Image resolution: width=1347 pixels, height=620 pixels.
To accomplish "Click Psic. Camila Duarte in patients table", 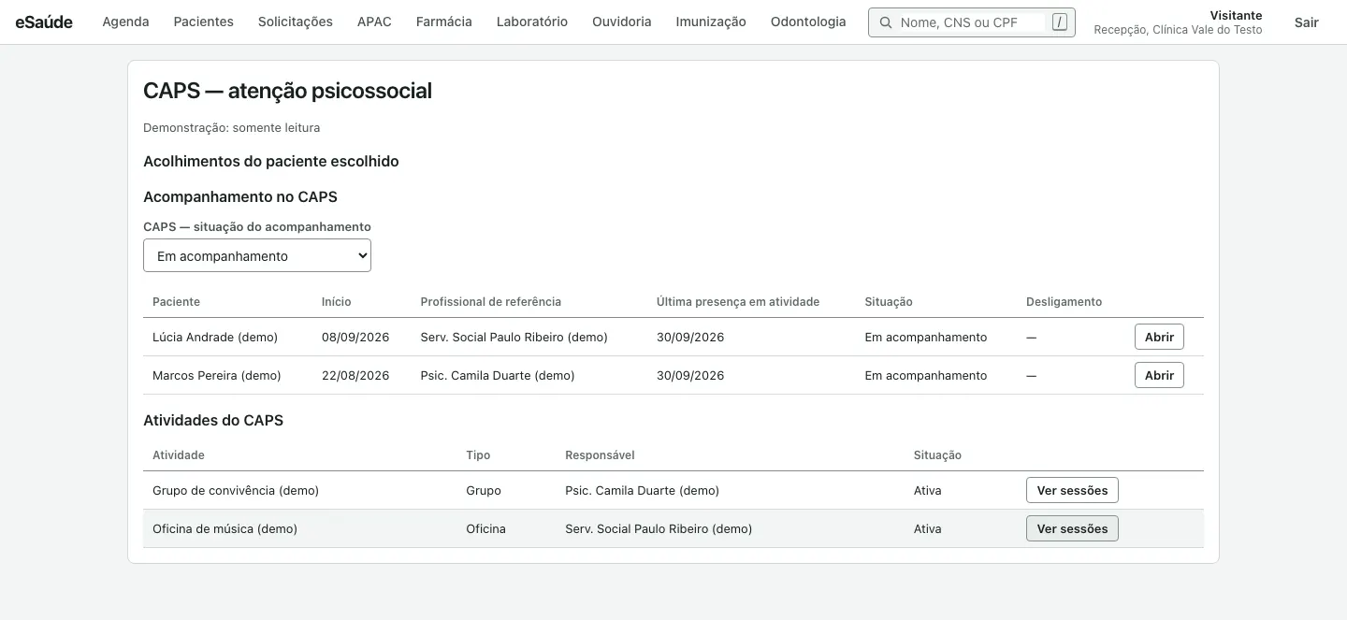I will coord(498,375).
